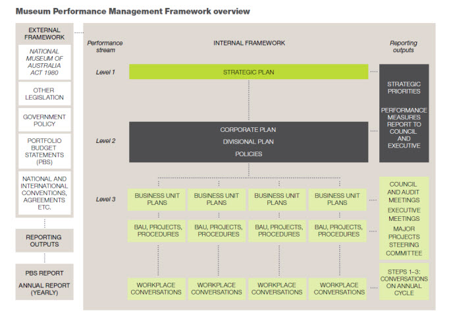This screenshot has height=319, width=451.
Task: Click the 'STRATEGIC PRIORITIES' text
Action: (x=404, y=88)
